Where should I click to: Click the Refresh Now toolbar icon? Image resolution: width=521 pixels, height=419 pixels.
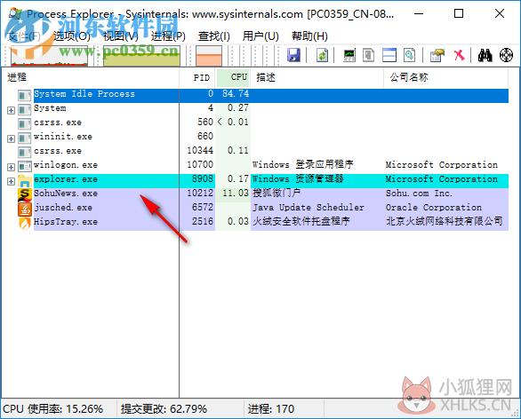click(x=322, y=55)
